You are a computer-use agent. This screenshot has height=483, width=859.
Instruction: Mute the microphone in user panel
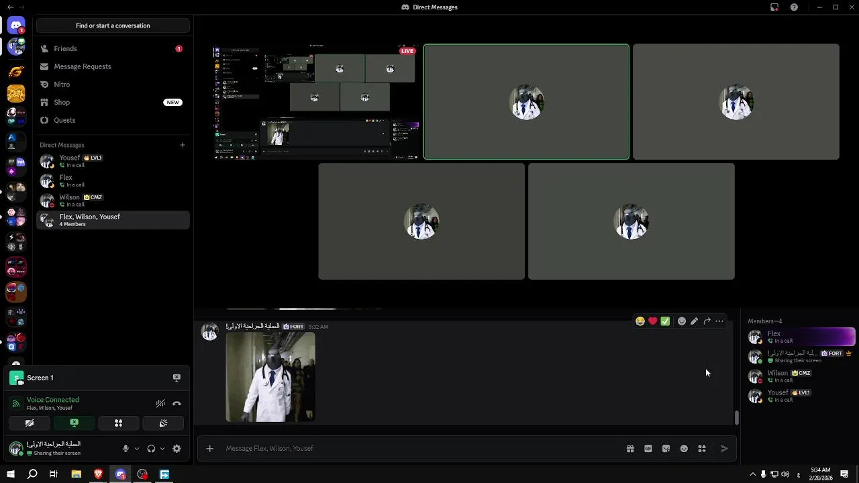point(125,449)
